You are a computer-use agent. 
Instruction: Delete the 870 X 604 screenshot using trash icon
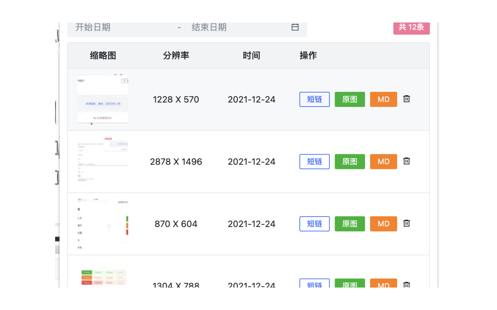click(x=406, y=223)
